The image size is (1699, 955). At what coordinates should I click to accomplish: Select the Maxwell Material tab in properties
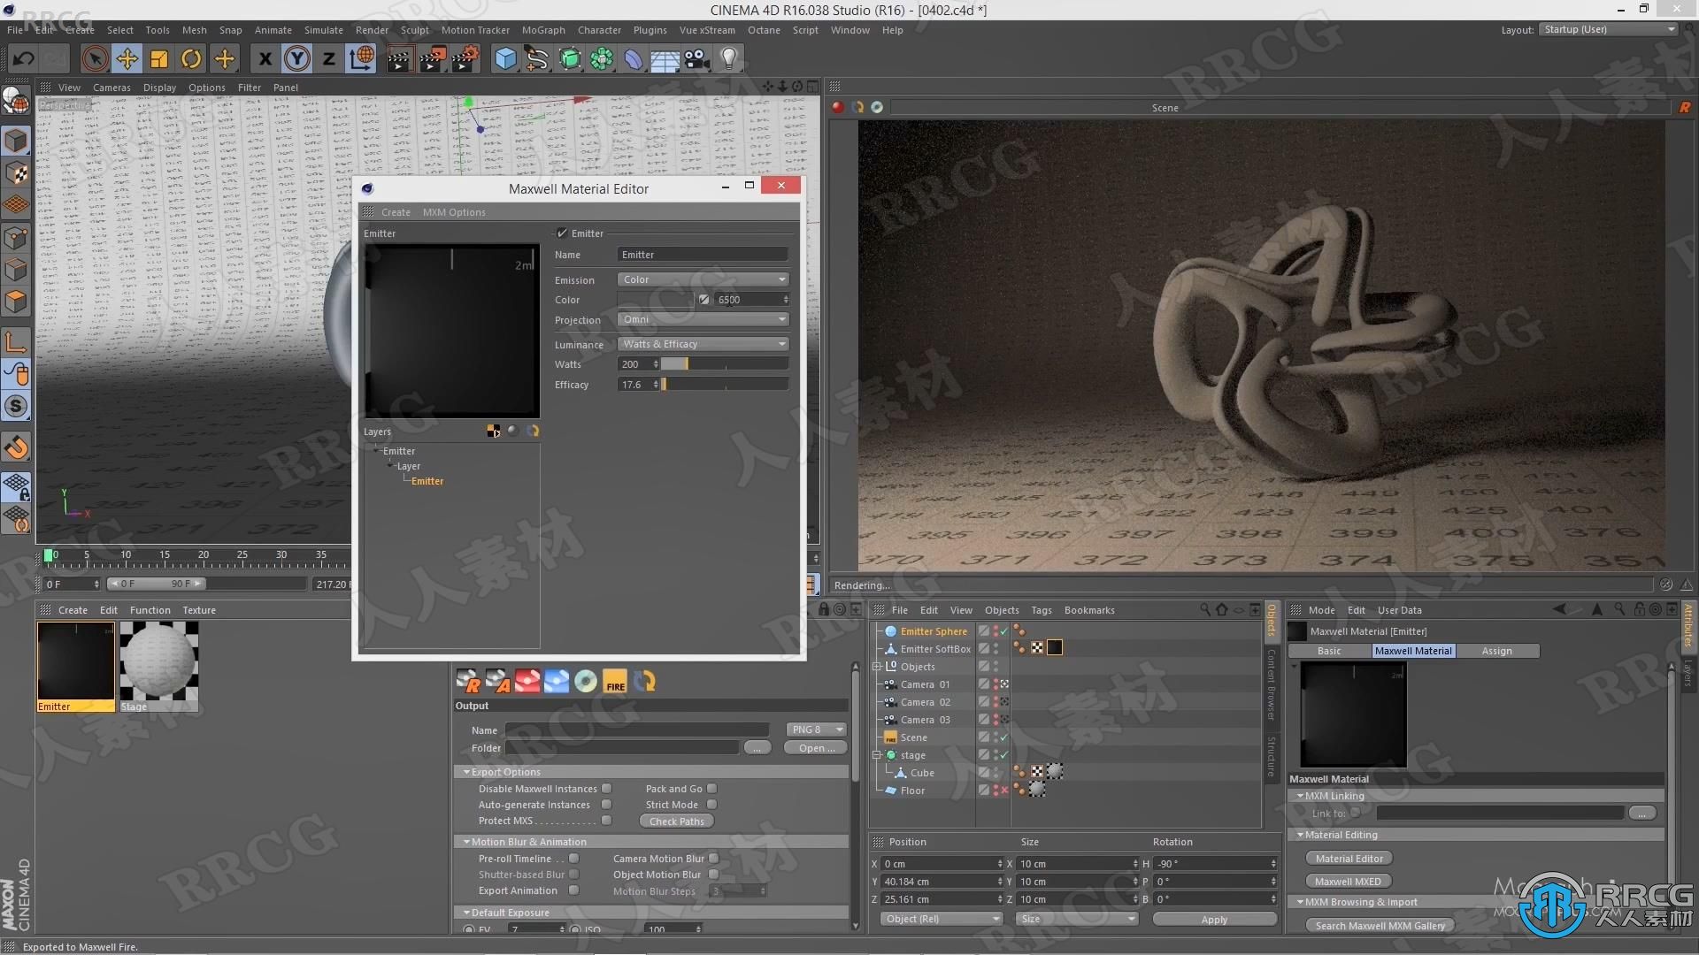click(x=1412, y=651)
